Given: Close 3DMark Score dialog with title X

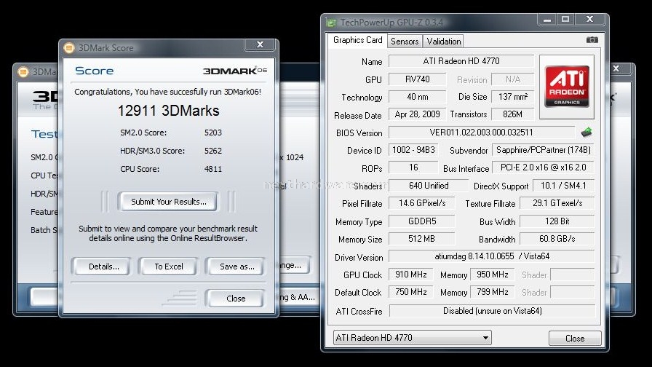Looking at the screenshot, I should coord(260,44).
